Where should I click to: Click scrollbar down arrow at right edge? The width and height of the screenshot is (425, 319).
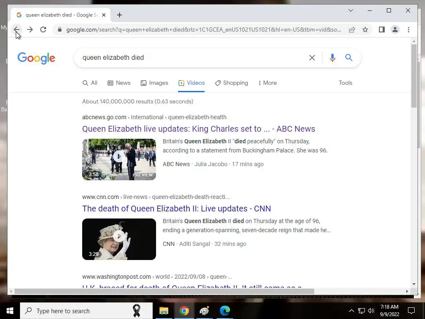pos(414,284)
